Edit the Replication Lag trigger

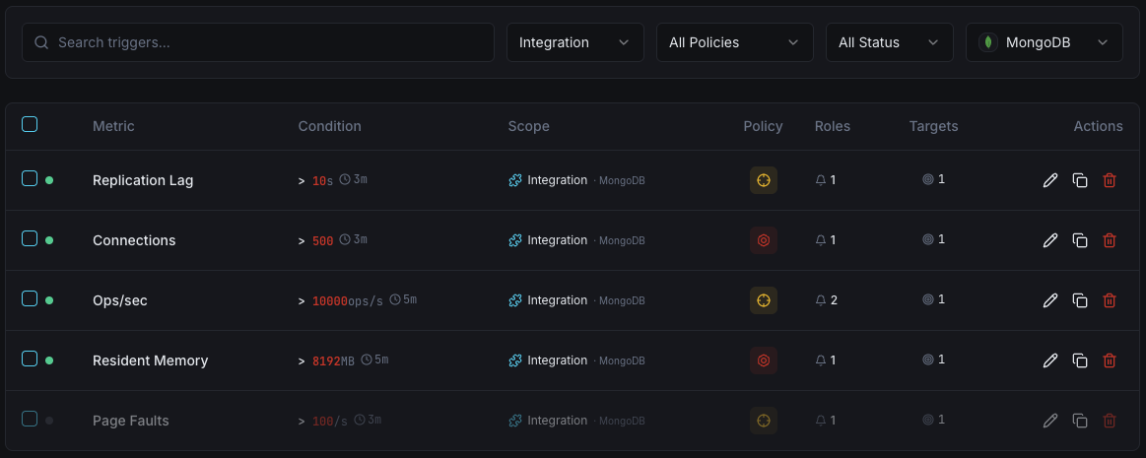coord(1050,180)
